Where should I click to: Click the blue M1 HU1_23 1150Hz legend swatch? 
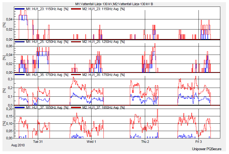pyautogui.click(x=20, y=9)
